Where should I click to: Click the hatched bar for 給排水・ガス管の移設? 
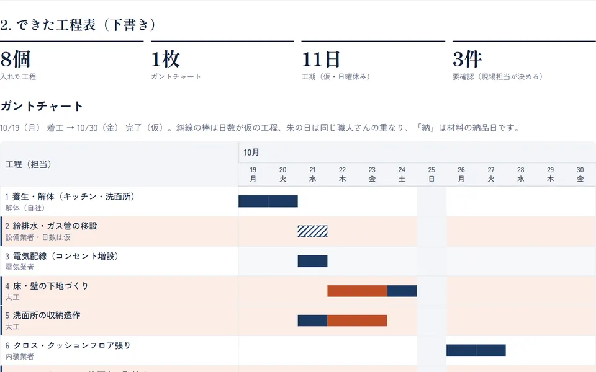[x=312, y=231]
